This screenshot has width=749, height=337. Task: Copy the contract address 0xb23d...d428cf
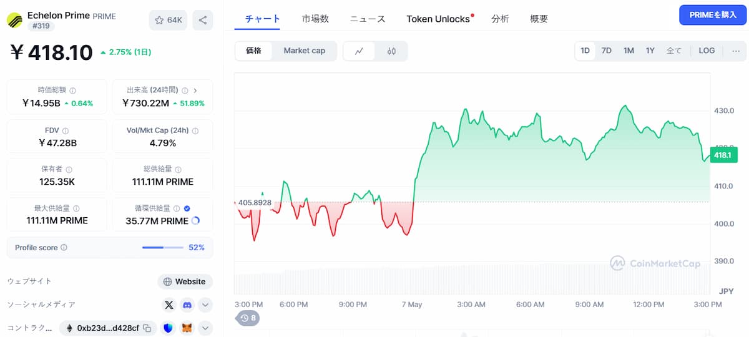(147, 328)
